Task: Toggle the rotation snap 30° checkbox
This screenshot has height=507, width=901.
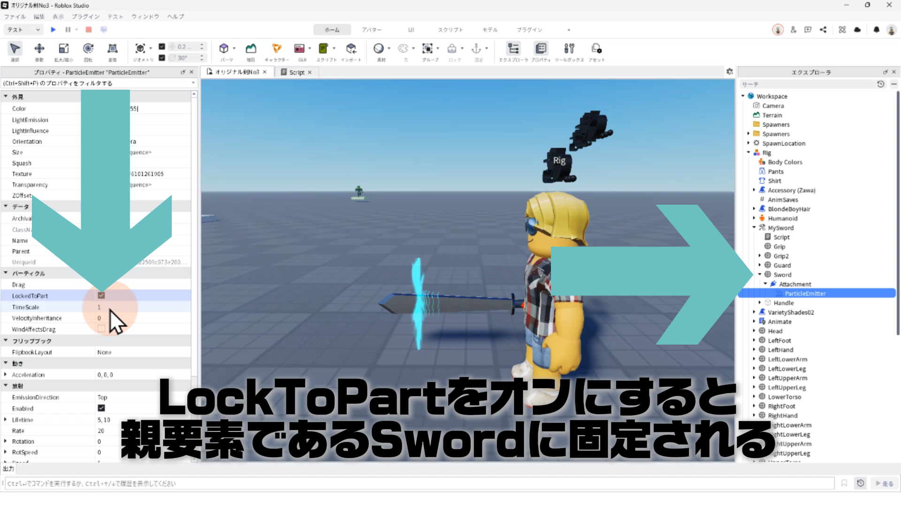Action: (162, 58)
